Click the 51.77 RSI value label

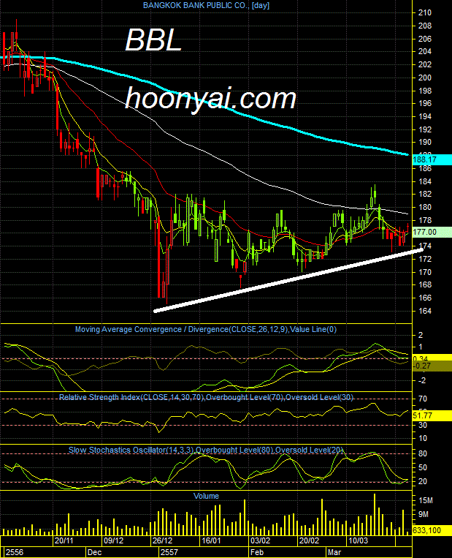(x=432, y=415)
